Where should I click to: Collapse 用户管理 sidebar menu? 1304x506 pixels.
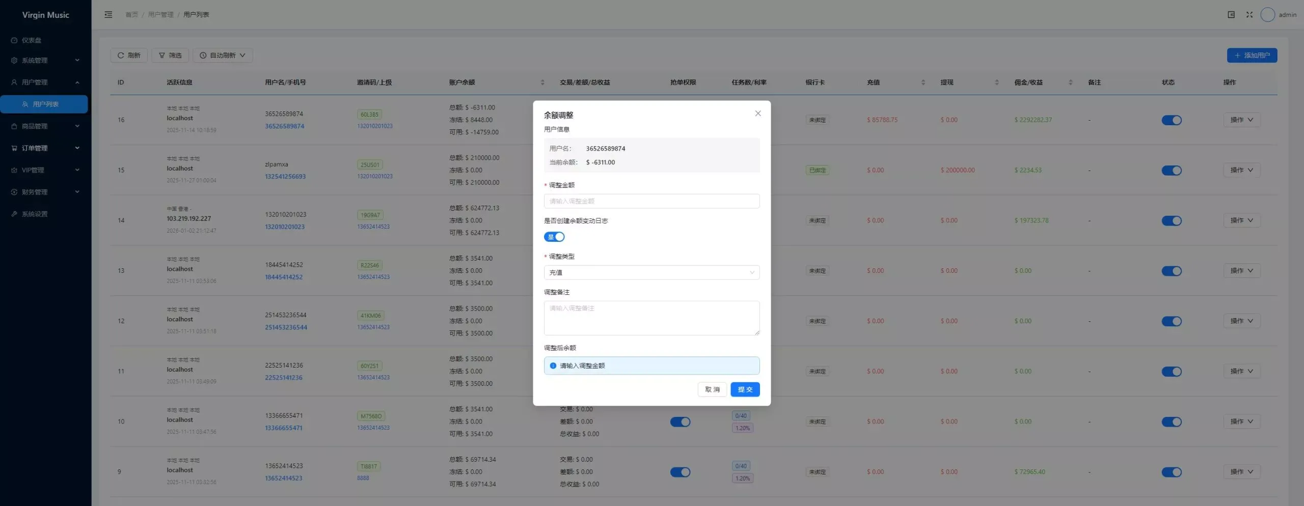(44, 82)
